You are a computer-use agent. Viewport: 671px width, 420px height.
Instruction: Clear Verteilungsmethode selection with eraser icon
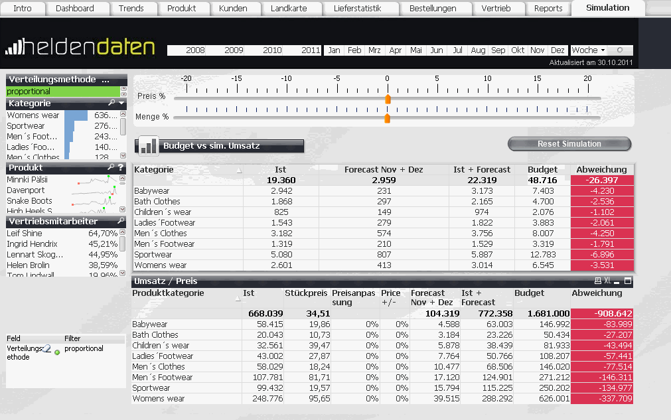click(46, 349)
